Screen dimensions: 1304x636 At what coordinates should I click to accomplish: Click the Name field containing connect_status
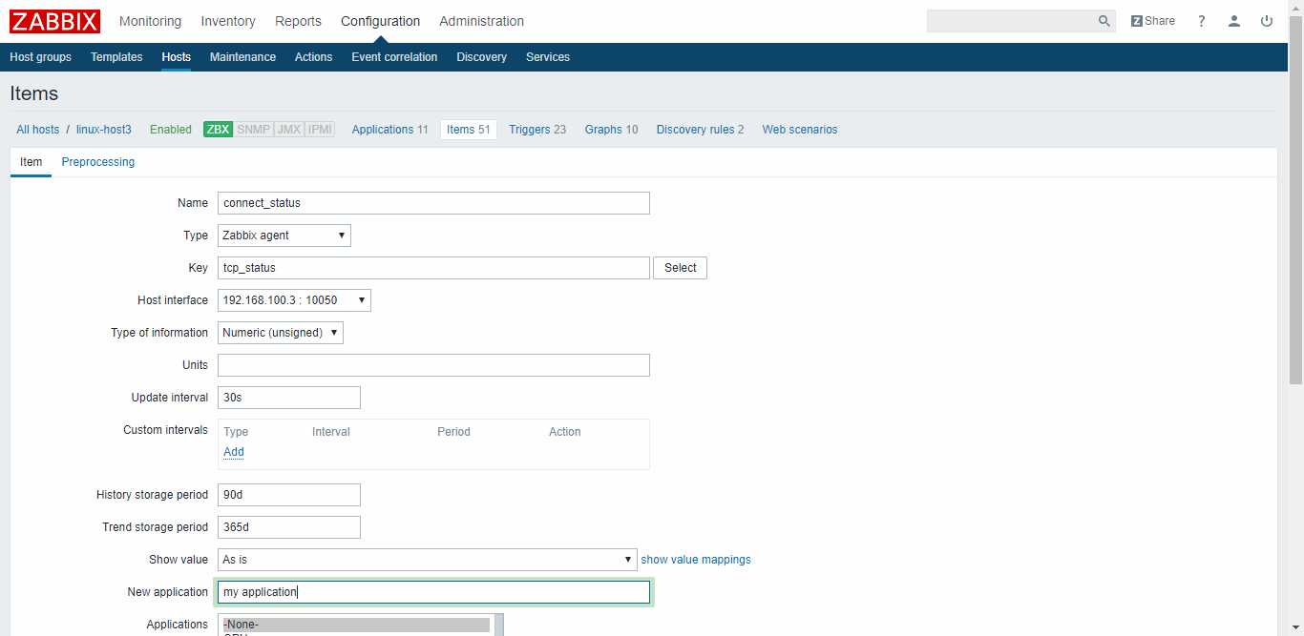(433, 203)
